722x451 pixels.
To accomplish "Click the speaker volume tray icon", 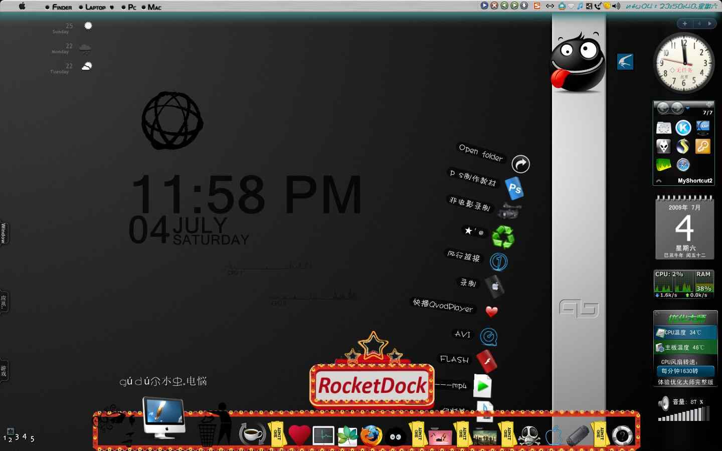I will tap(616, 6).
